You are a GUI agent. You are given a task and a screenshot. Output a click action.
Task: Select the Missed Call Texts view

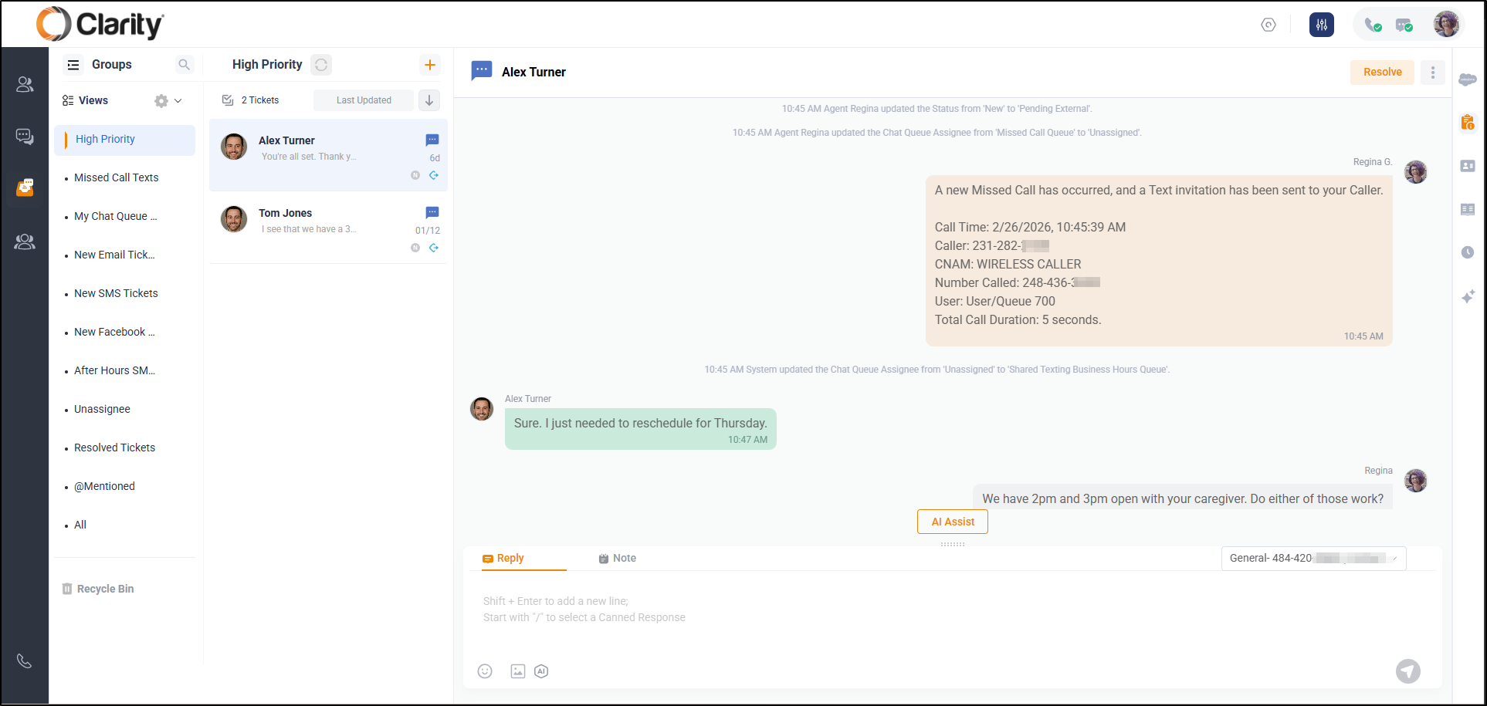pyautogui.click(x=116, y=177)
